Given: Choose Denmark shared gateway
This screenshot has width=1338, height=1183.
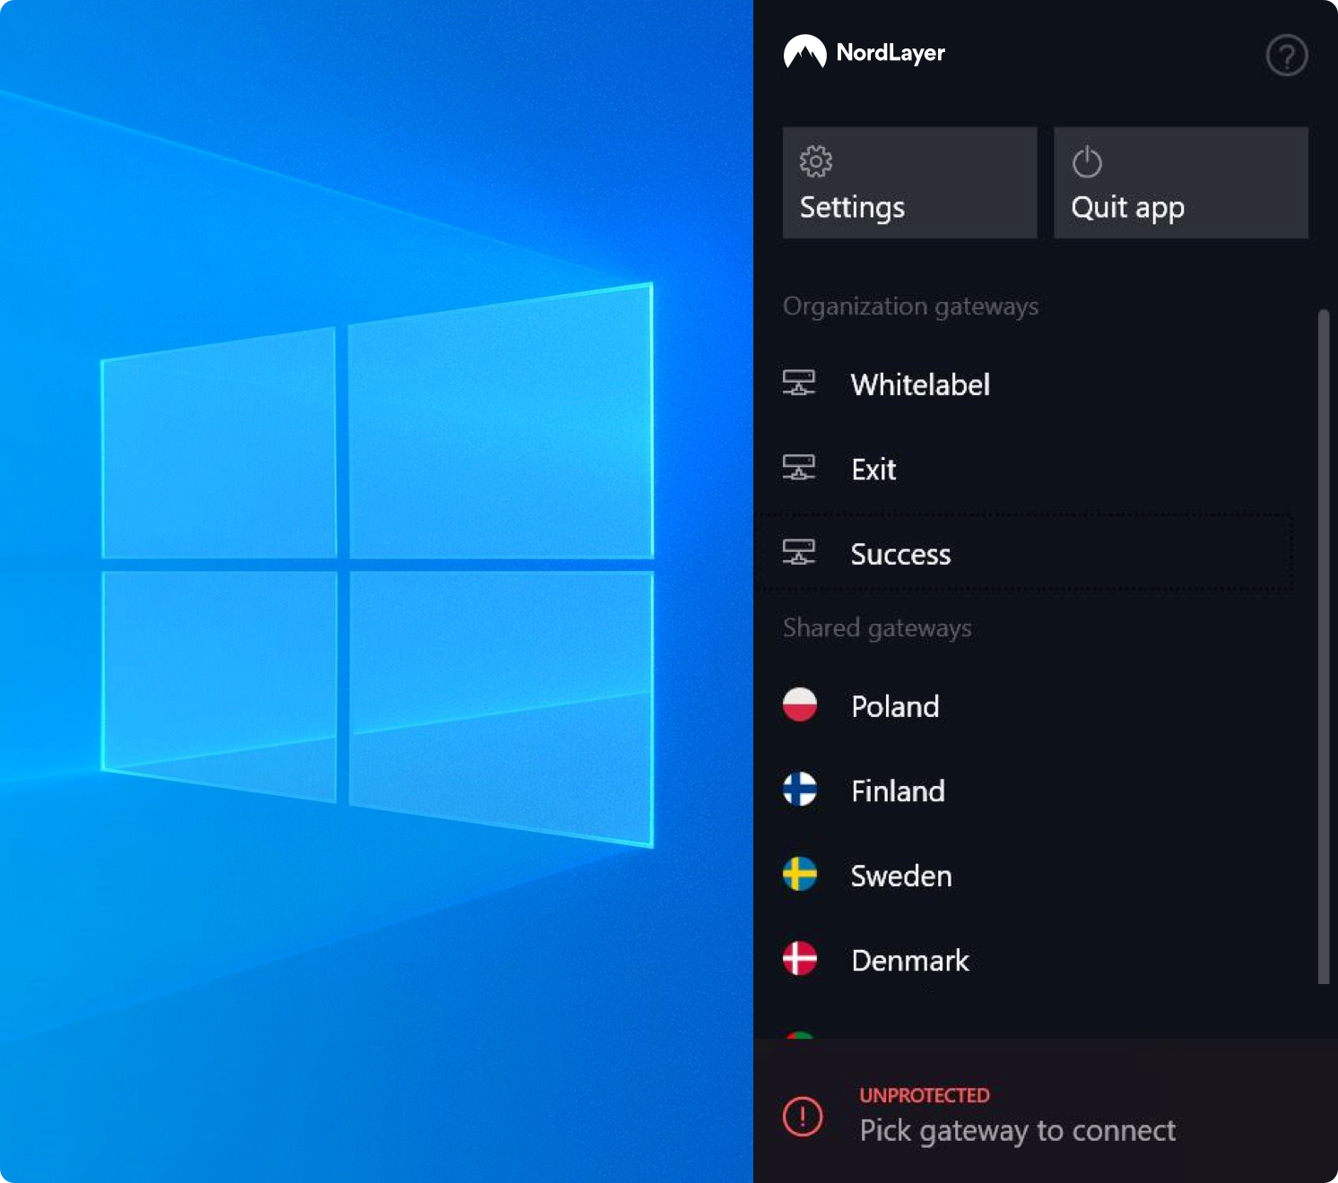Looking at the screenshot, I should [x=910, y=960].
